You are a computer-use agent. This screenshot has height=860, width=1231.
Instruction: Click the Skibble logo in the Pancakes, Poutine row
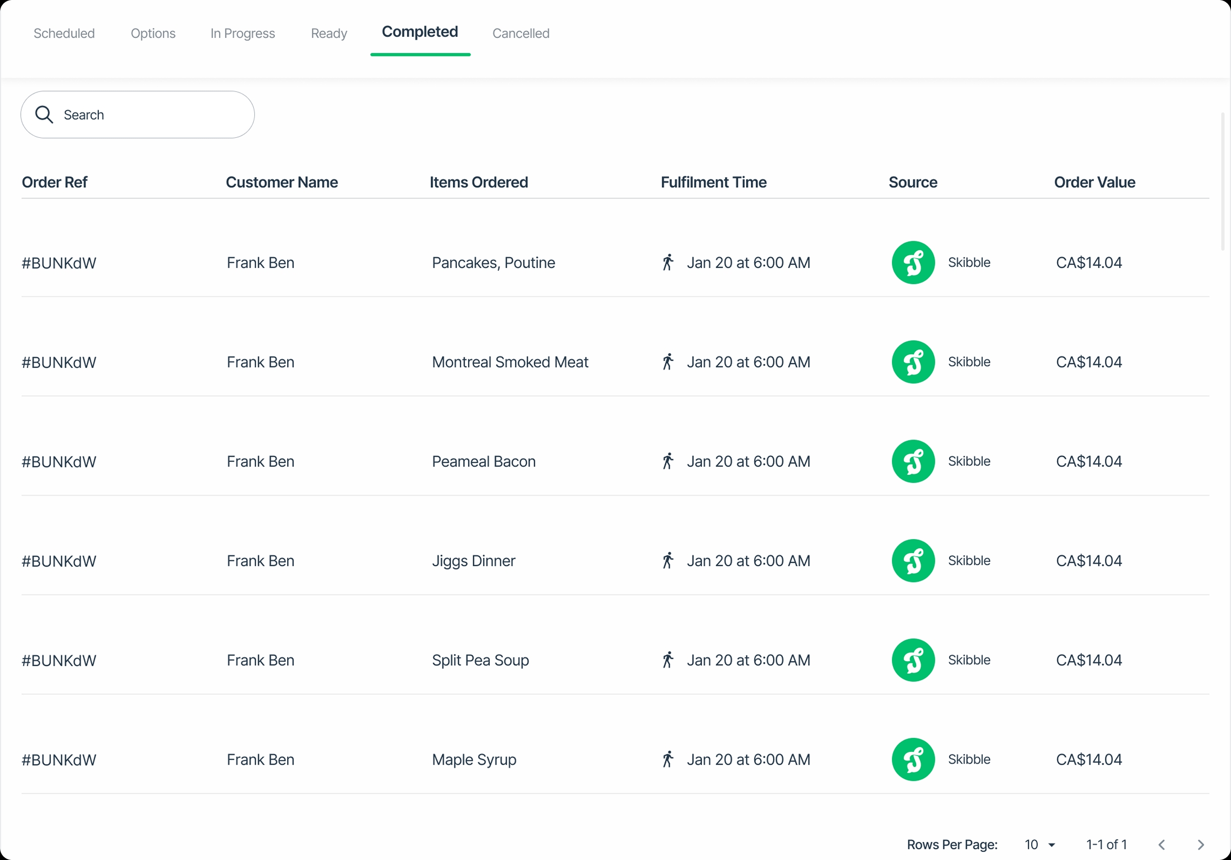tap(913, 262)
